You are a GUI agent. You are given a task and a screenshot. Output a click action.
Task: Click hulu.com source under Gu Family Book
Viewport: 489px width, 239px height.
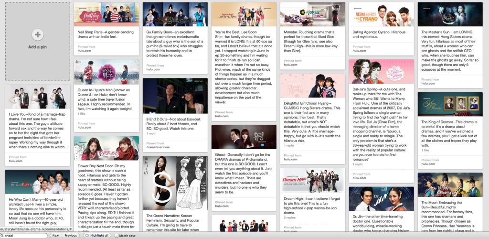coord(153,69)
